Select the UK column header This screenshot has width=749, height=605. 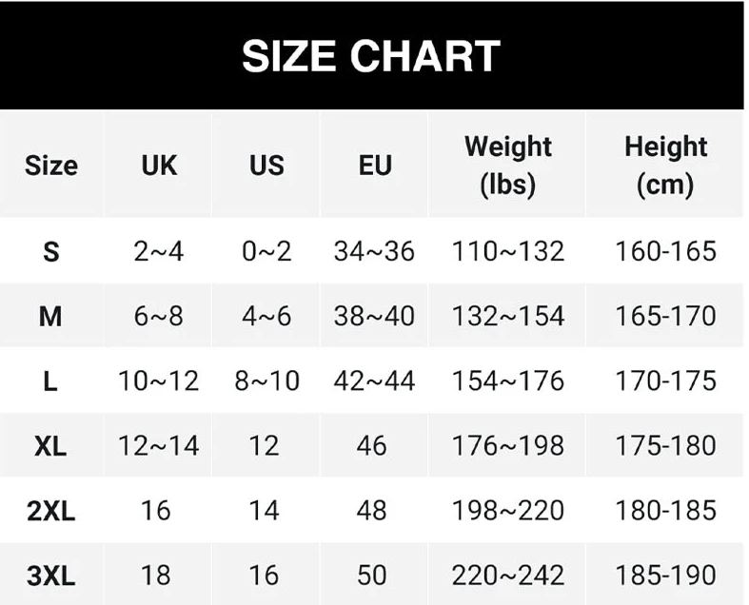[x=159, y=165]
